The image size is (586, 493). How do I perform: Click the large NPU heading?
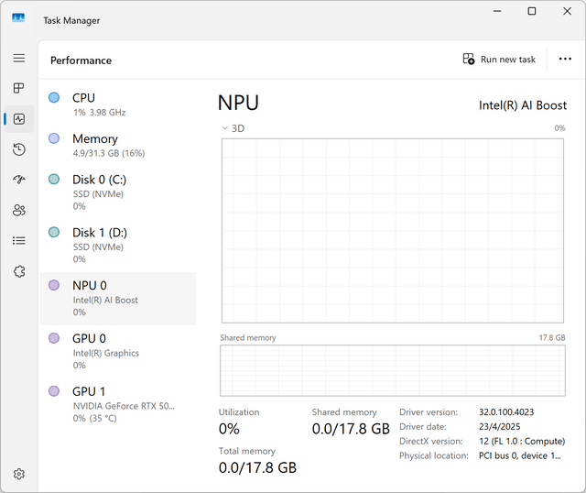[238, 103]
